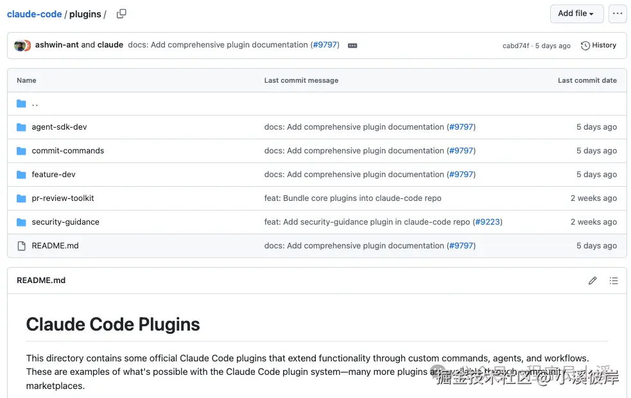Open the README.md file link
The height and width of the screenshot is (398, 631).
55,246
